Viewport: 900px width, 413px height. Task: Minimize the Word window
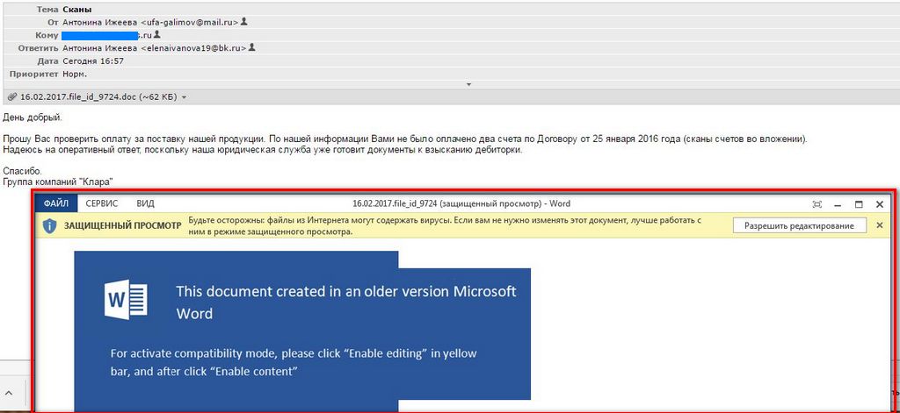tap(838, 204)
